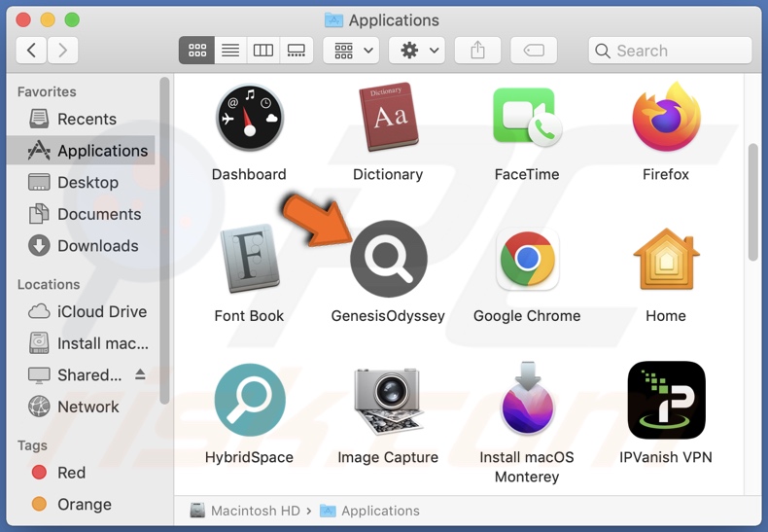Click the sidebar vertical scrollbar

click(x=164, y=240)
